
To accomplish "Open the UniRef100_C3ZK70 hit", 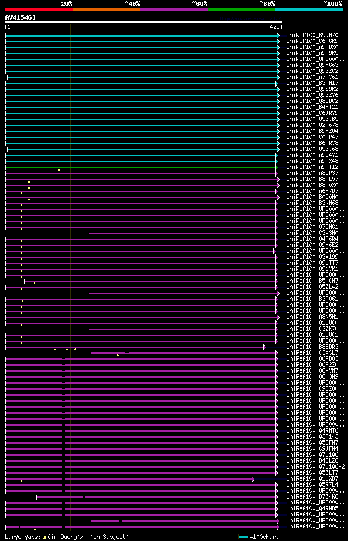I will (x=312, y=329).
